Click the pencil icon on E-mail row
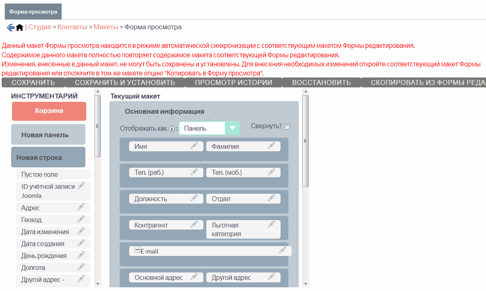This screenshot has width=486, height=291. pyautogui.click(x=283, y=250)
